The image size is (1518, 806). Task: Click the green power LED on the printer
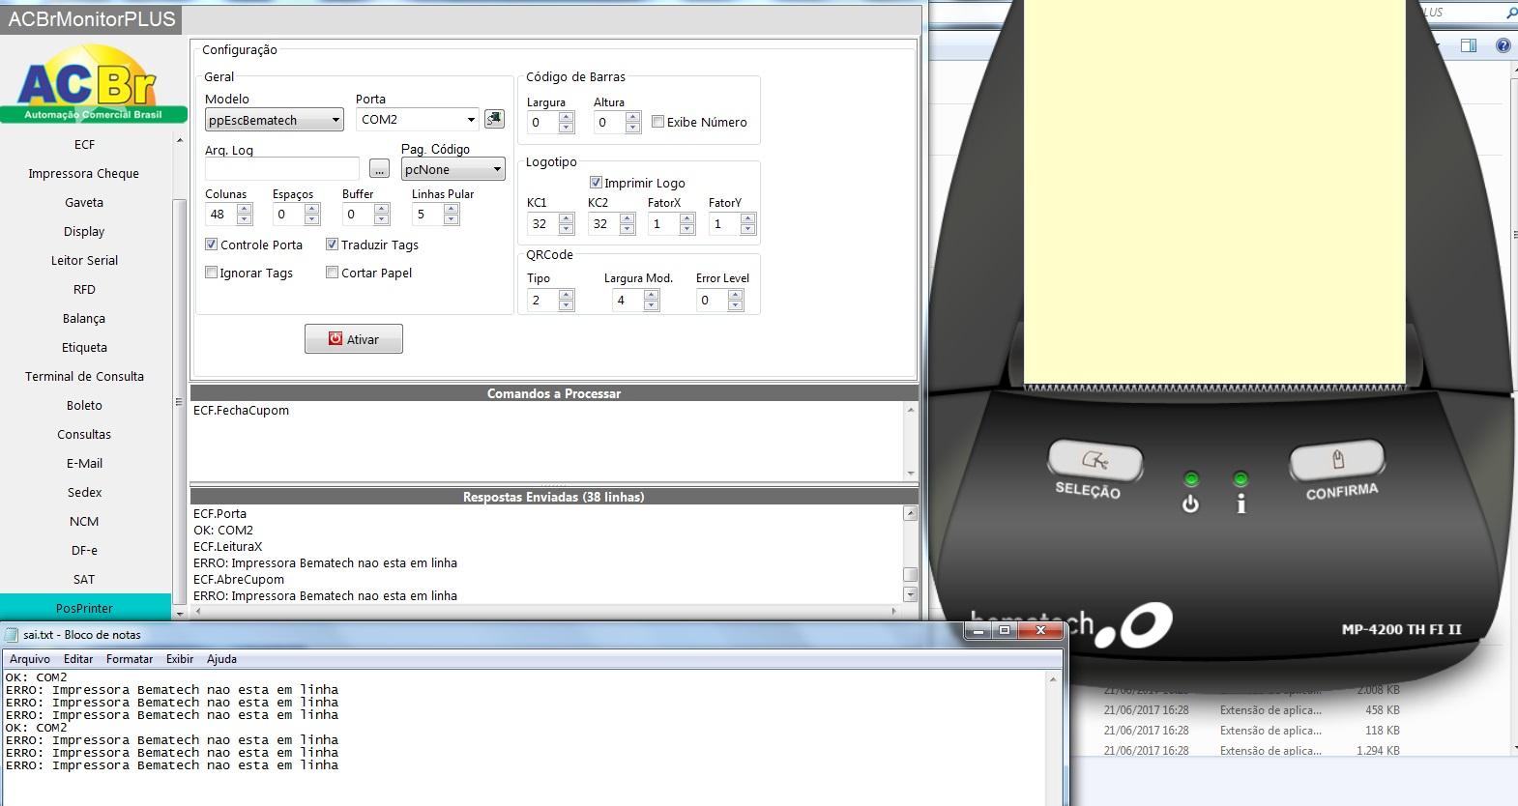point(1191,478)
